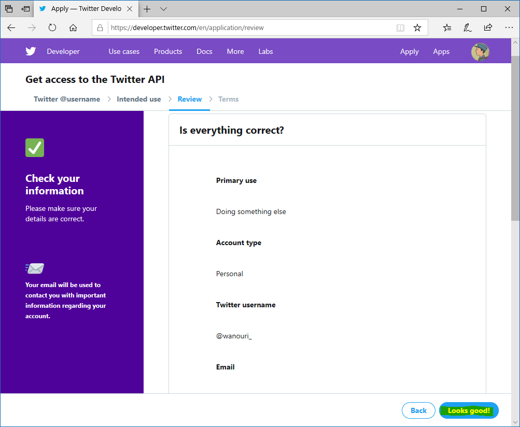This screenshot has width=520, height=427.
Task: Click the address bar URL
Action: tap(187, 28)
